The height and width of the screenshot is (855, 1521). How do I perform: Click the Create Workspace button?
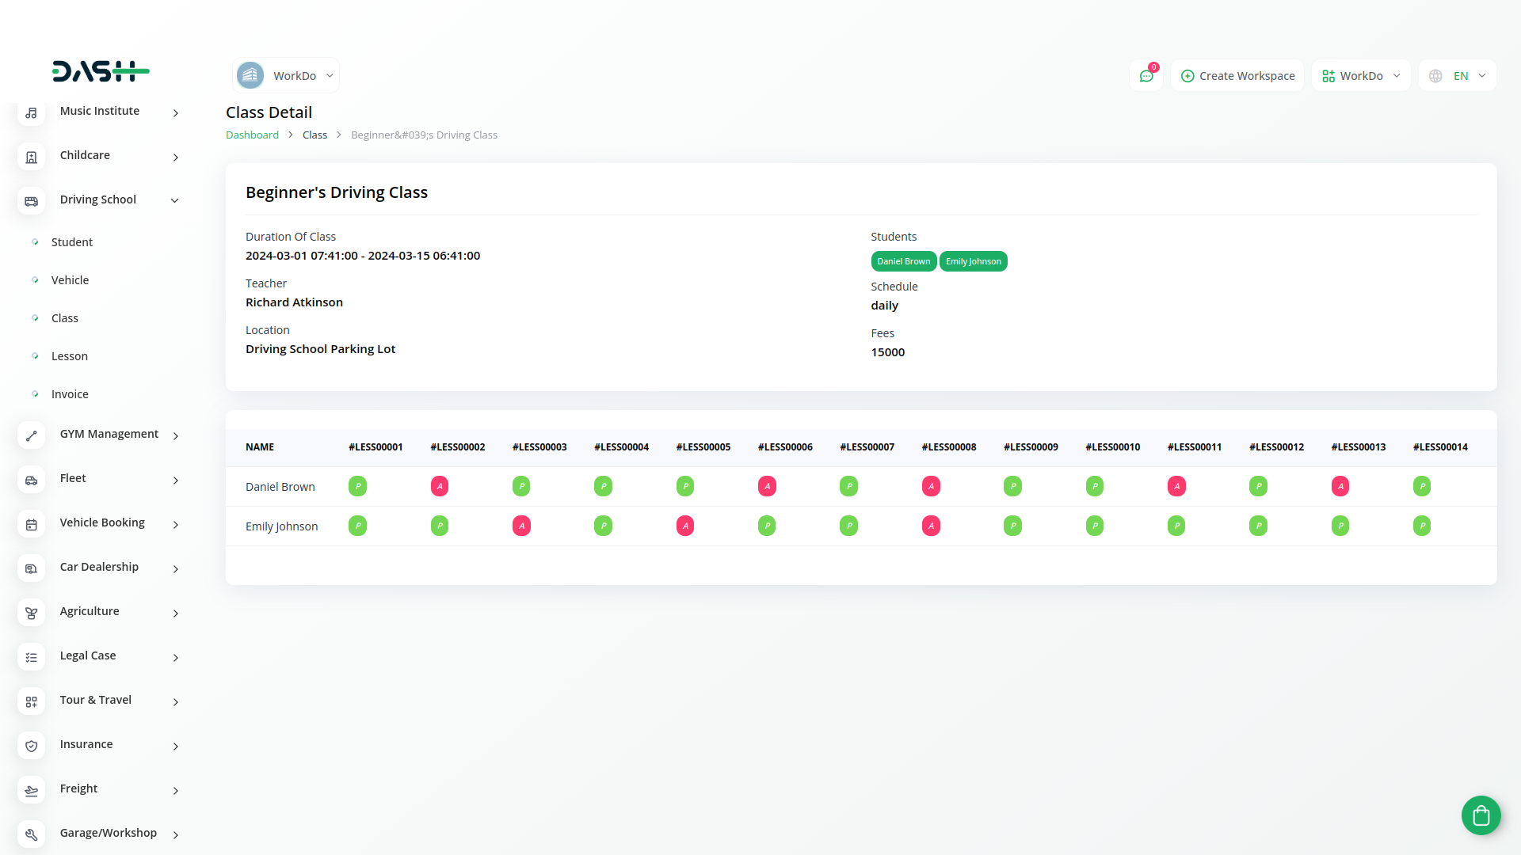[1237, 76]
